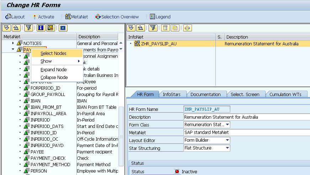Choose Select Nodes from context menu
This screenshot has width=310, height=175.
[x=53, y=53]
